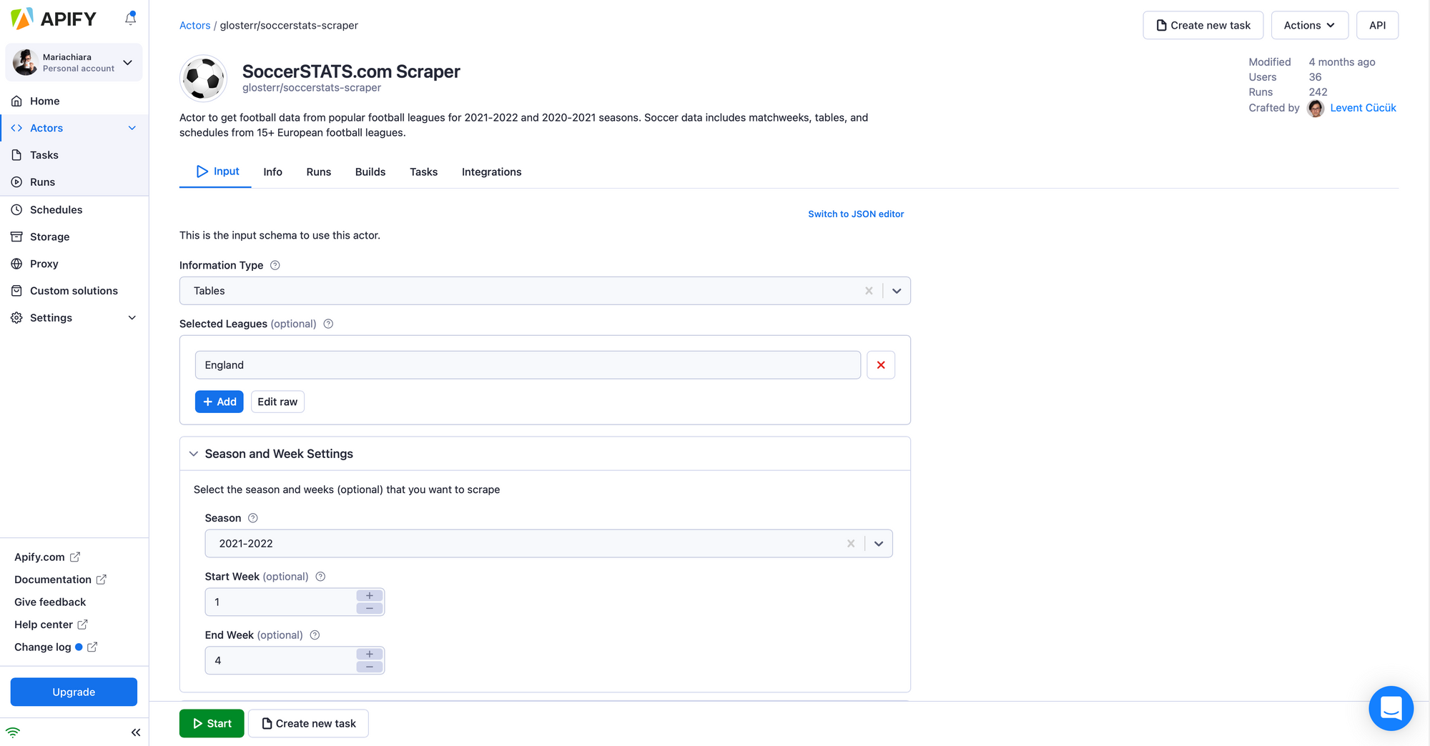Open the Intercom chat bubble
Screen dimensions: 1430x746
click(1391, 708)
